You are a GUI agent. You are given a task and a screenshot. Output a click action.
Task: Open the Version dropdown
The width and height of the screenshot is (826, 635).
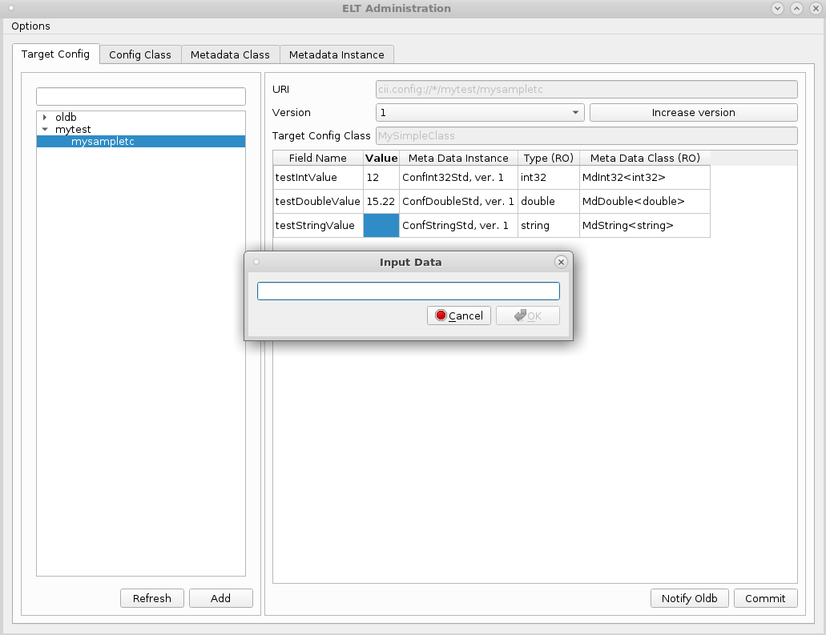[x=480, y=113]
